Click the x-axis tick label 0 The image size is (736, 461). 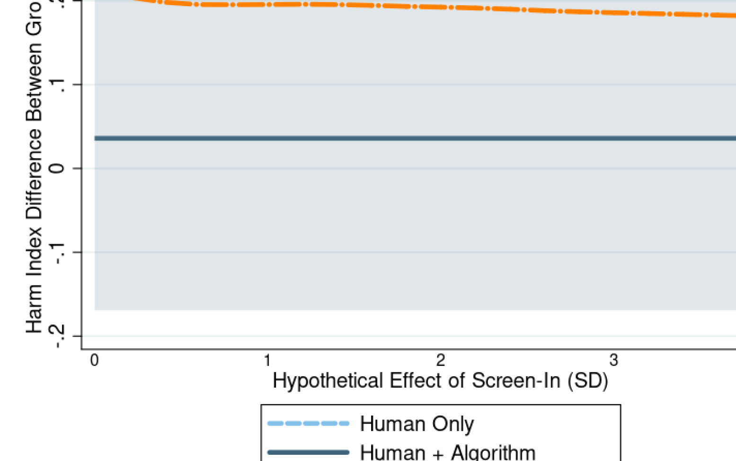tap(94, 361)
